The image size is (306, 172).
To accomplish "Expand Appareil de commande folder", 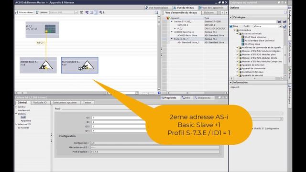I will click(237, 68).
